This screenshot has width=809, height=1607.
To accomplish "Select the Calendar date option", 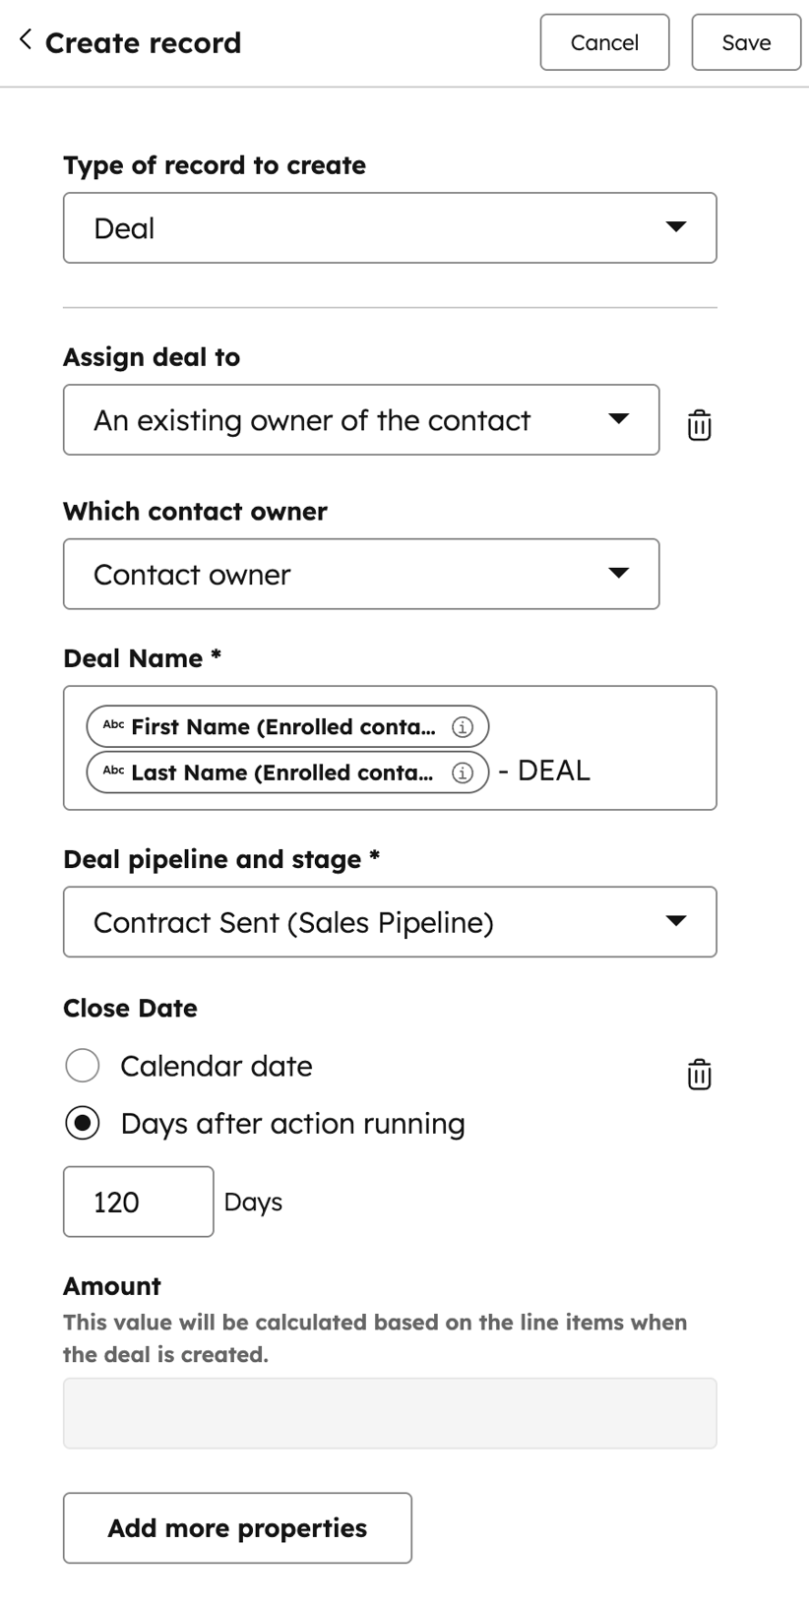I will click(x=83, y=1065).
